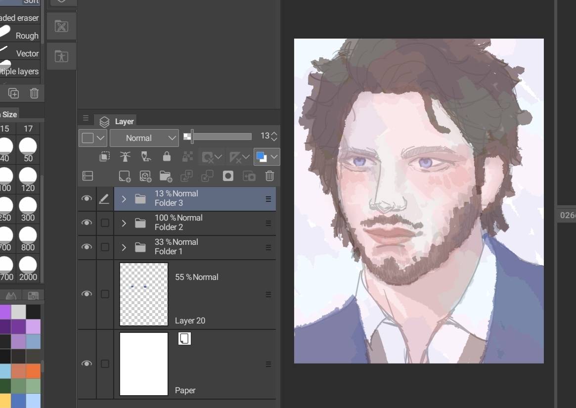This screenshot has height=408, width=576.
Task: Choose brush size 2000 preset
Action: [28, 269]
